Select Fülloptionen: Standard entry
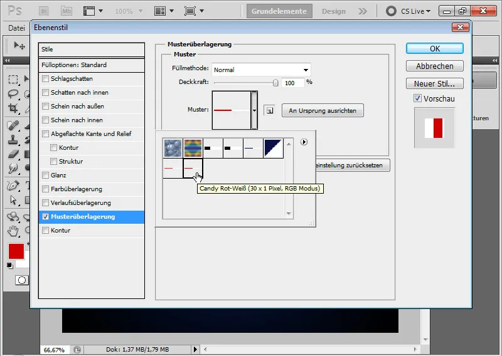The image size is (502, 356). [92, 65]
